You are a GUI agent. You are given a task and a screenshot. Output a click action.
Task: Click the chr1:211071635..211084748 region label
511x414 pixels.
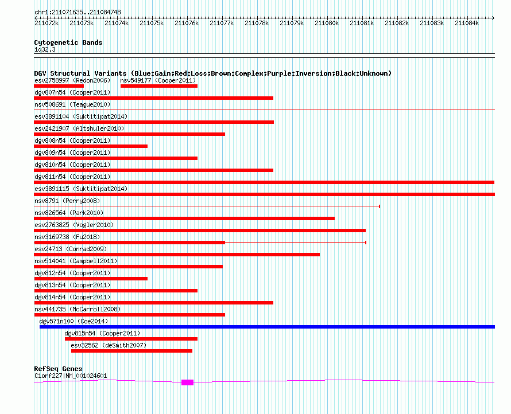tap(78, 12)
